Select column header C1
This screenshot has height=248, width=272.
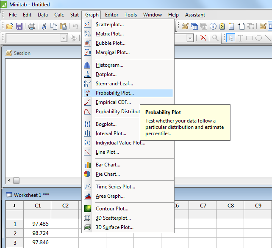point(38,206)
